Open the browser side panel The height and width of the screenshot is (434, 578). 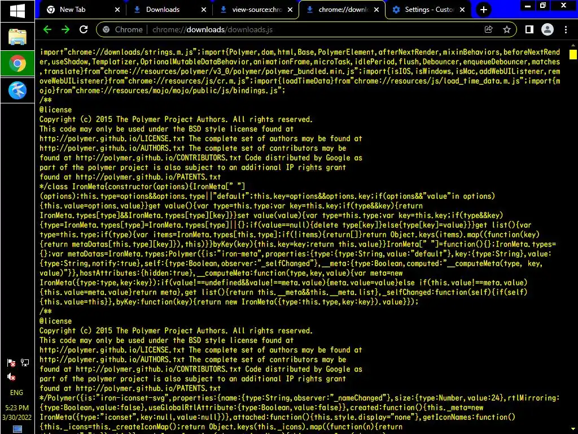pos(529,29)
